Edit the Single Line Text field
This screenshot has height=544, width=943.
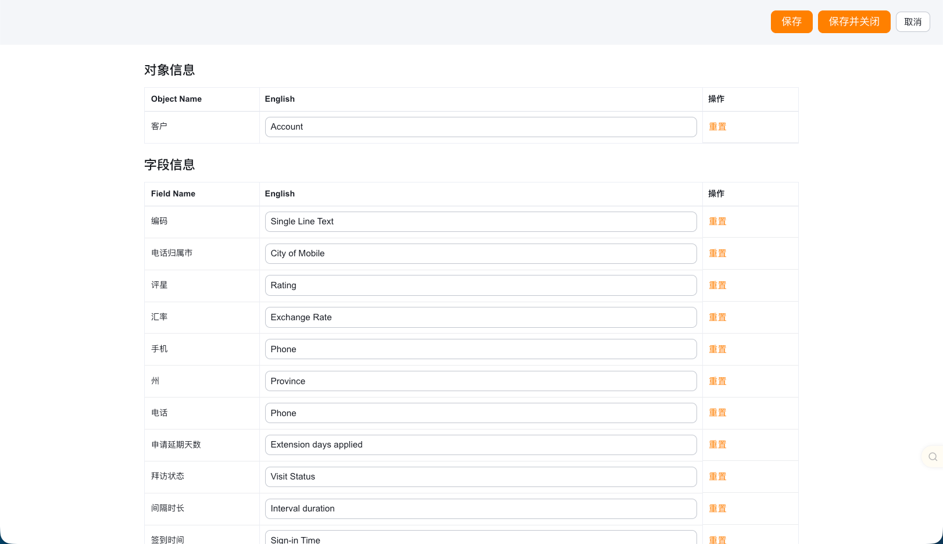[x=481, y=221]
